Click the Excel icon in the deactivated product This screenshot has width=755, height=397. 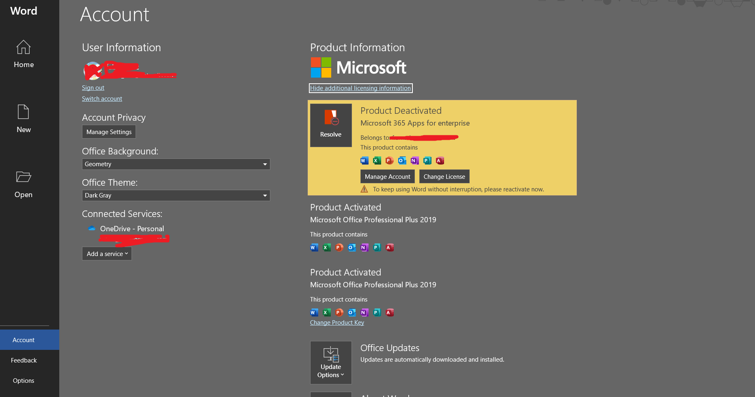pos(377,161)
